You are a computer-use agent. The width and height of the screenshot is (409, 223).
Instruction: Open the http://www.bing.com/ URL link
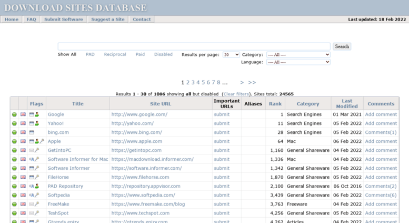[x=137, y=132]
